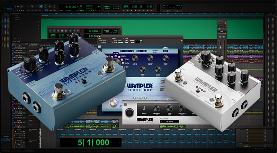Click Metaverse RATIO note icon
This screenshot has width=277, height=153.
[144, 108]
